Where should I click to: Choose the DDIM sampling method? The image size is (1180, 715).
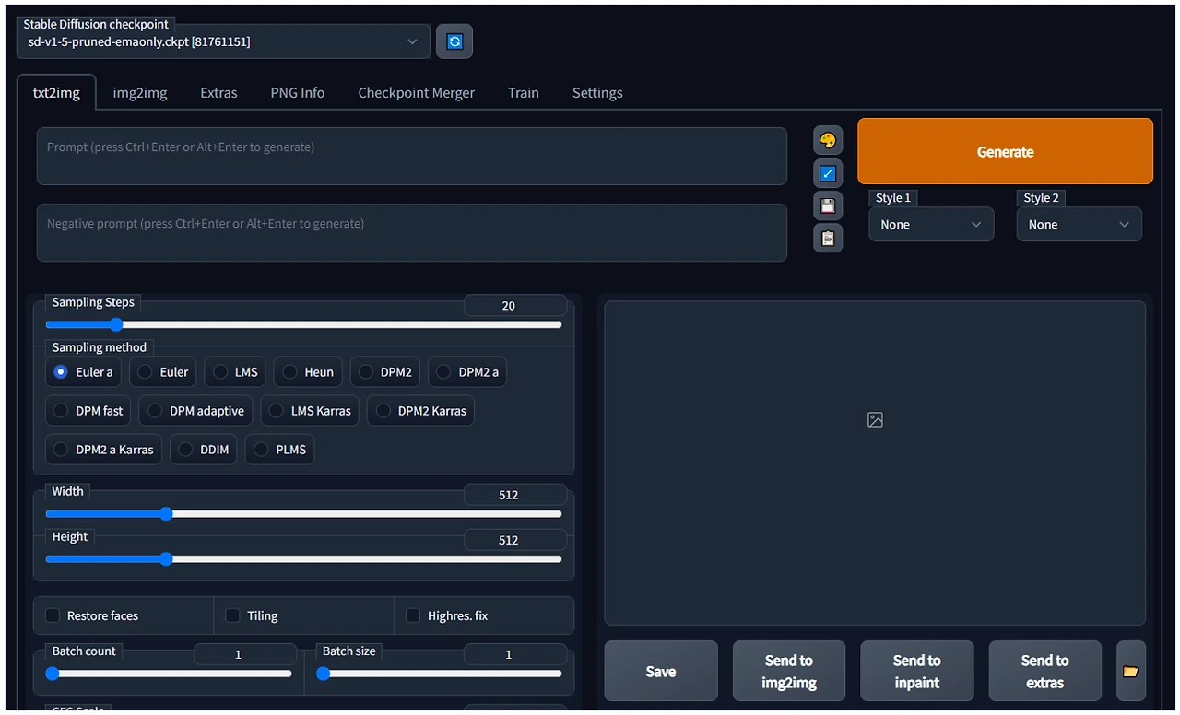204,450
